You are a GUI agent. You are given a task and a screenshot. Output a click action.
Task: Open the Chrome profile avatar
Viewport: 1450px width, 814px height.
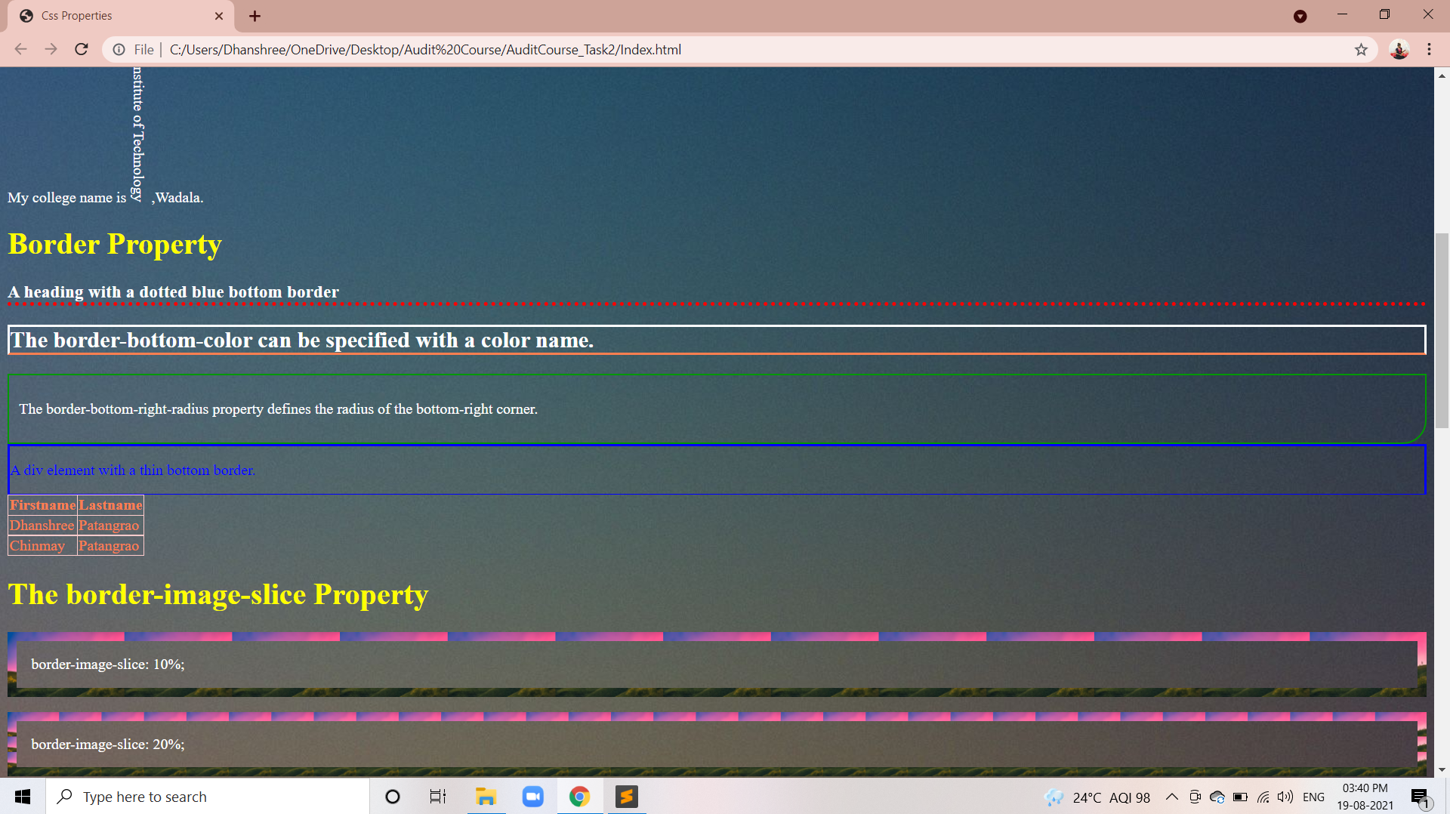tap(1399, 50)
